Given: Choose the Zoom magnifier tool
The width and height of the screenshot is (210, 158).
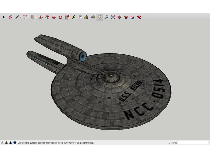Looking at the screenshot, I should (106, 17).
